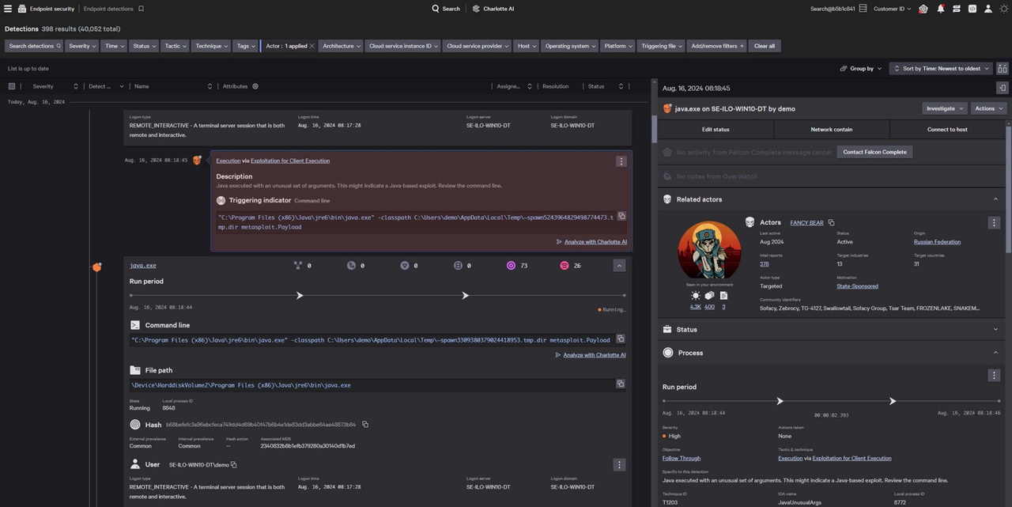
Task: Open the main hamburger navigation menu
Action: pyautogui.click(x=9, y=9)
